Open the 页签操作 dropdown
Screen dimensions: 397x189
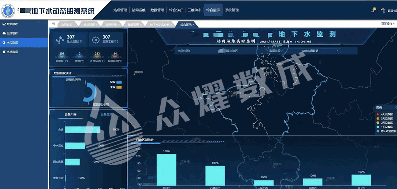tap(388, 23)
